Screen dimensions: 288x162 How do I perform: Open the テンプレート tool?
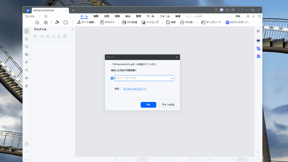(x=211, y=22)
